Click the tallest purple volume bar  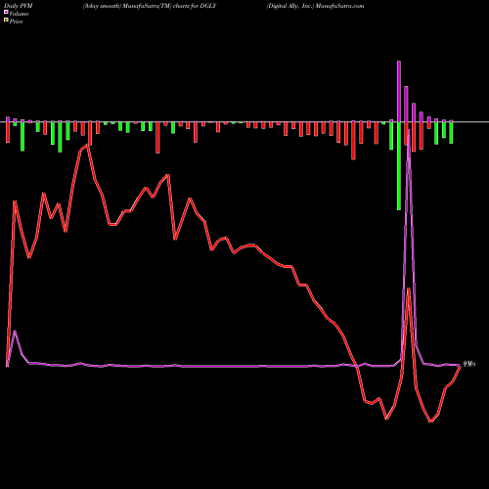pos(399,91)
